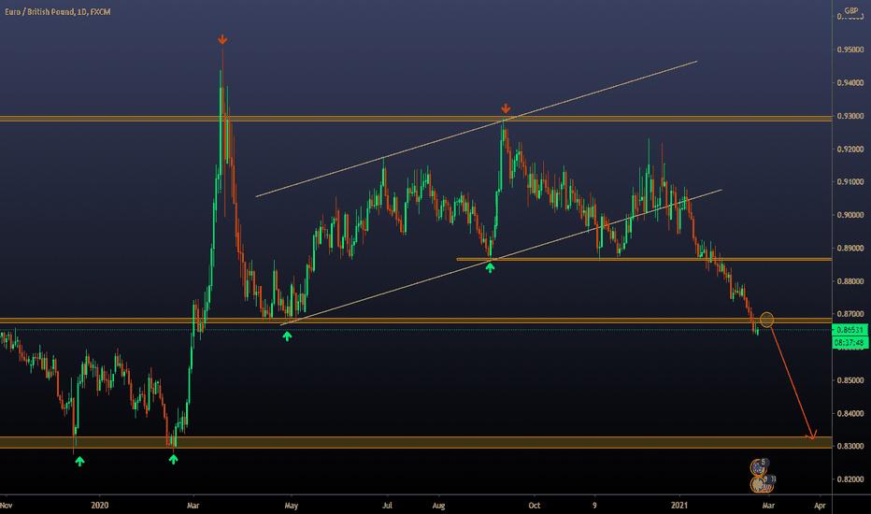
Task: Select the green up arrow under September 2020 low
Action: click(490, 267)
